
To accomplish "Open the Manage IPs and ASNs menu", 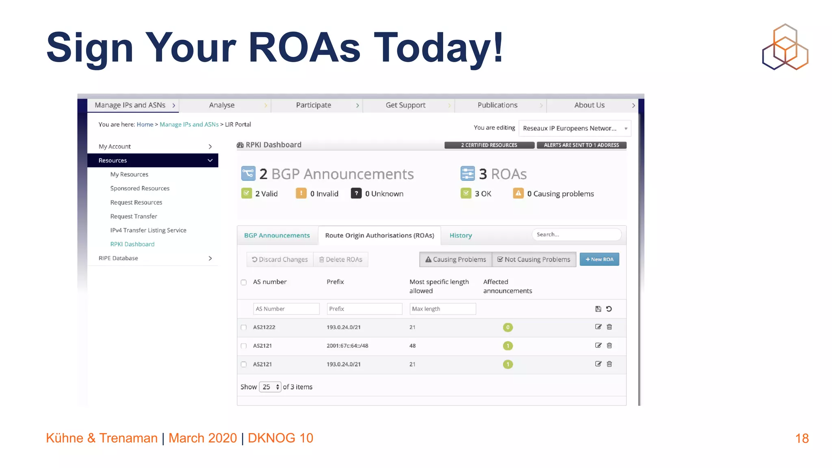I will pyautogui.click(x=133, y=105).
